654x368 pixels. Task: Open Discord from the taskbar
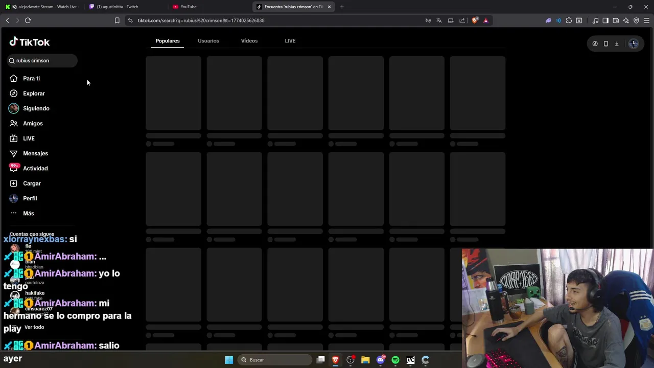[x=381, y=360]
